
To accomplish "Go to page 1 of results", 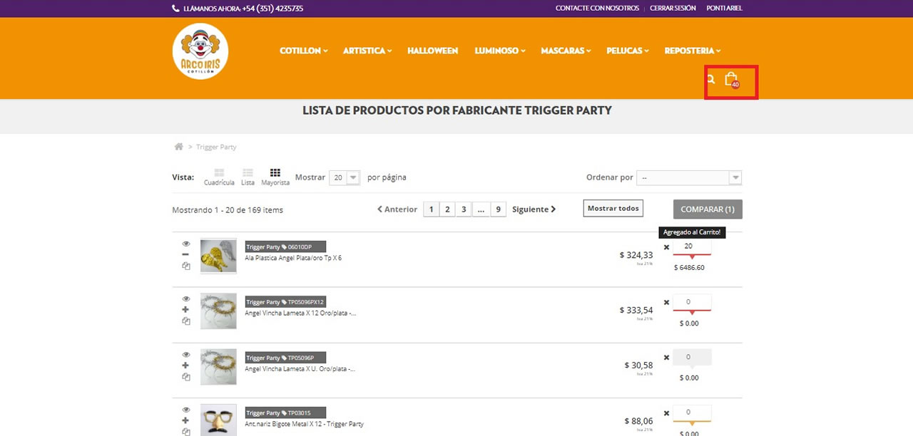I will coord(431,209).
